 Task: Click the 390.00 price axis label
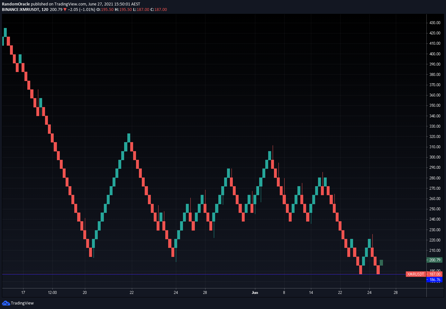tap(435, 64)
